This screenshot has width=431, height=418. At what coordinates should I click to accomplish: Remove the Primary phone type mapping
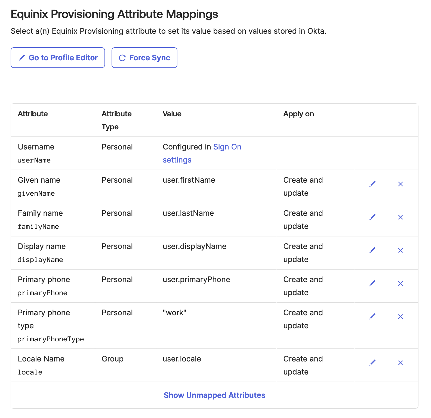[x=401, y=317]
